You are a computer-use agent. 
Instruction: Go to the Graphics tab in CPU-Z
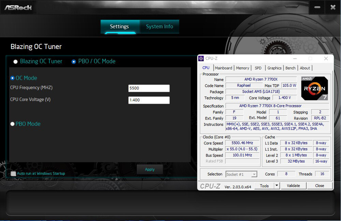tap(275, 68)
